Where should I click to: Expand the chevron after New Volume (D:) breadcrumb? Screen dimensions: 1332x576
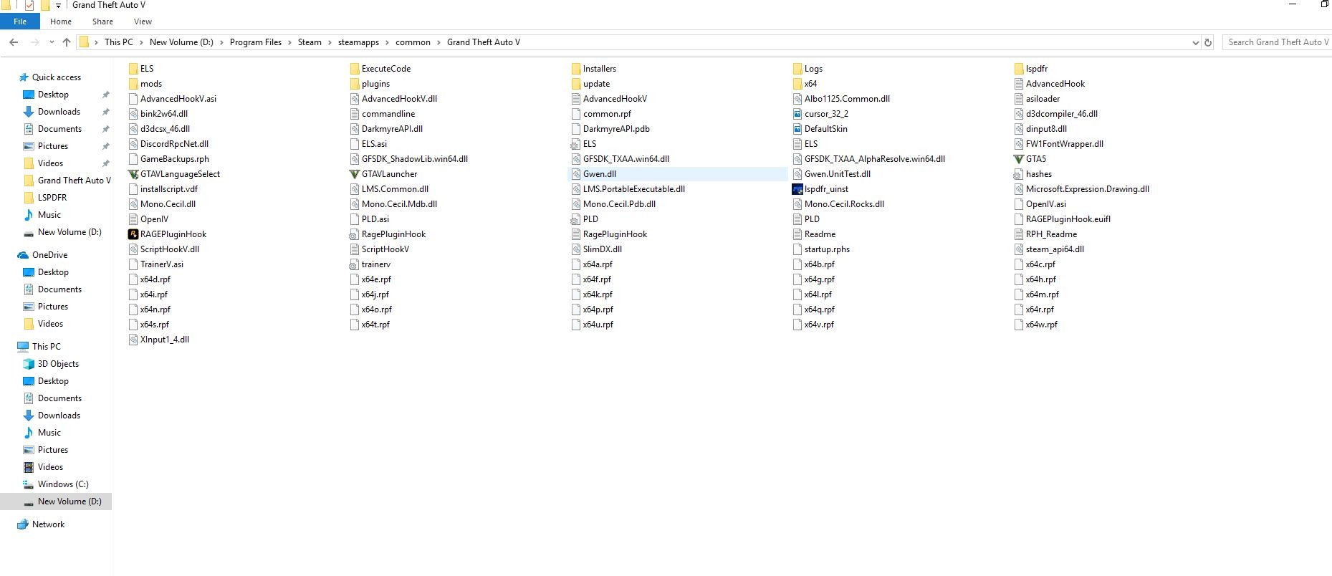(221, 42)
